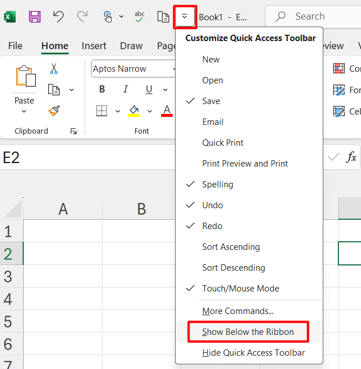Screen dimensions: 361x369
Task: Uncheck Save in the customize menu
Action: click(249, 101)
